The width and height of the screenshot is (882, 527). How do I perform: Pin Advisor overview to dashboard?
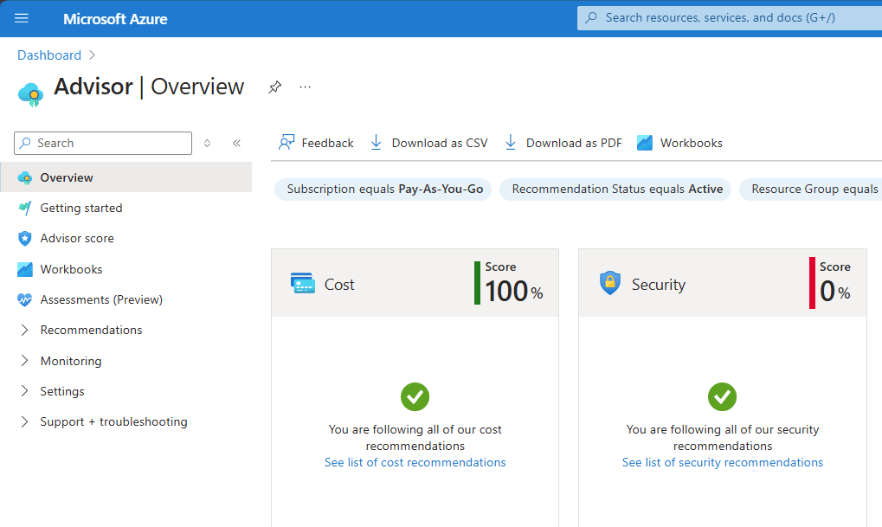[274, 87]
